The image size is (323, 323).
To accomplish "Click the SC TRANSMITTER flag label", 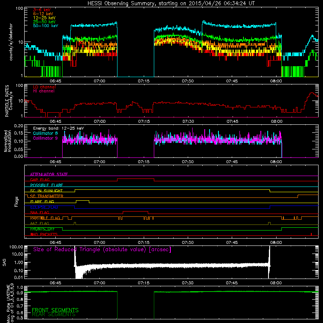I will pyautogui.click(x=46, y=196).
